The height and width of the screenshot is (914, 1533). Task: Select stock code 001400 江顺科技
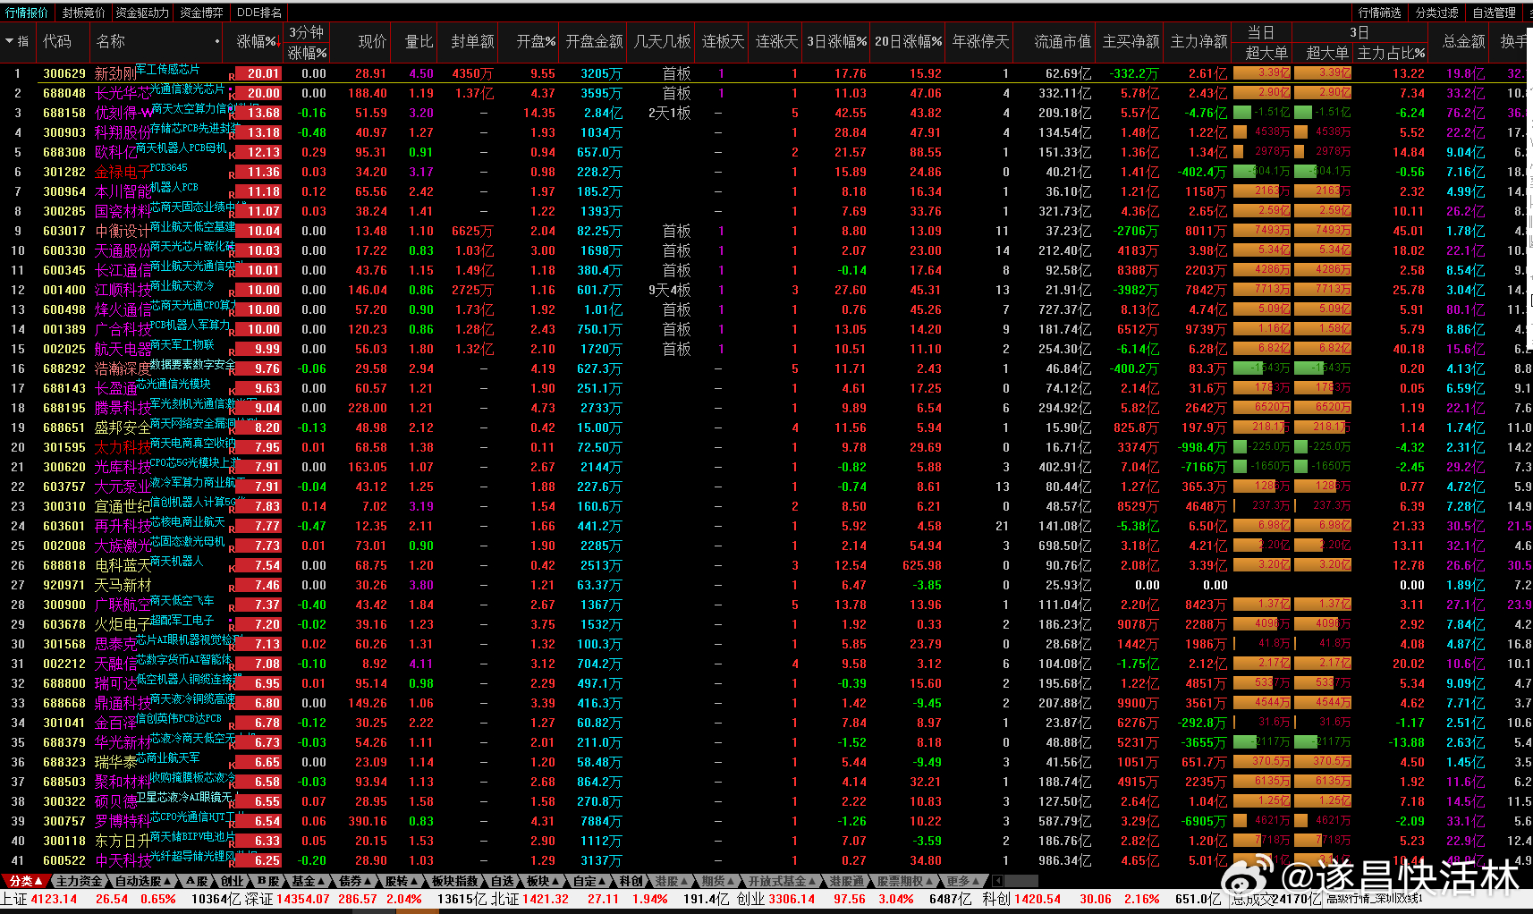(x=64, y=290)
